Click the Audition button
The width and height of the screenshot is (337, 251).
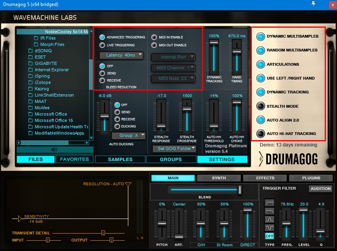pos(321,188)
